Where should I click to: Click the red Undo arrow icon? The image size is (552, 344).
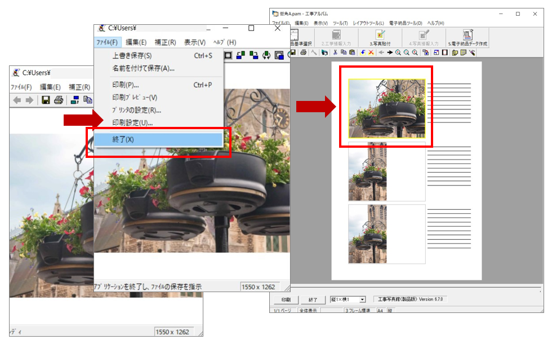363,52
